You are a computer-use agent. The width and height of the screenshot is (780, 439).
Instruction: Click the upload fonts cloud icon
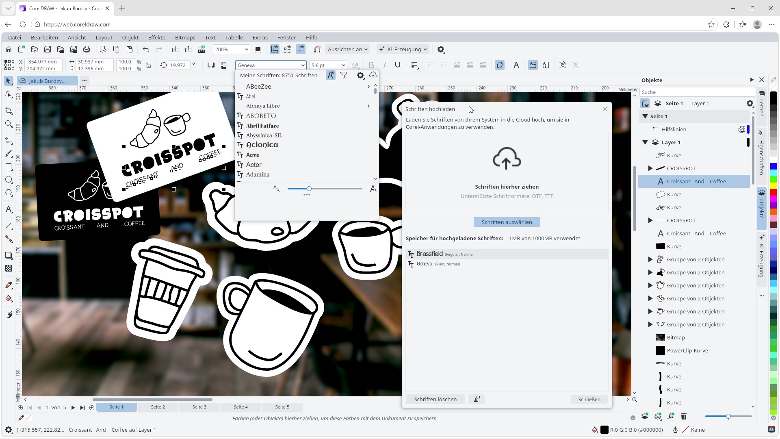373,75
